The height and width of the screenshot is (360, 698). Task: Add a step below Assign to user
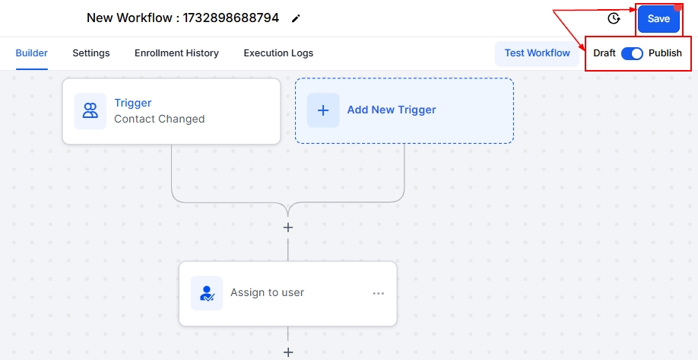pos(288,352)
